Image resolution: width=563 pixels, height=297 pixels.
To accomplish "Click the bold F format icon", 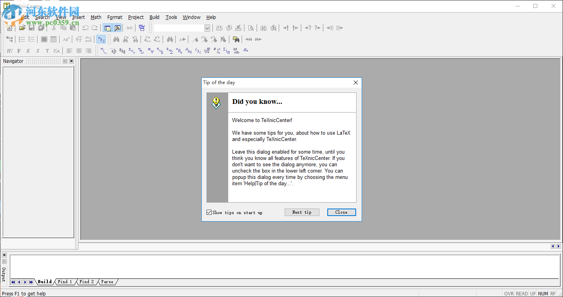I will (x=19, y=51).
